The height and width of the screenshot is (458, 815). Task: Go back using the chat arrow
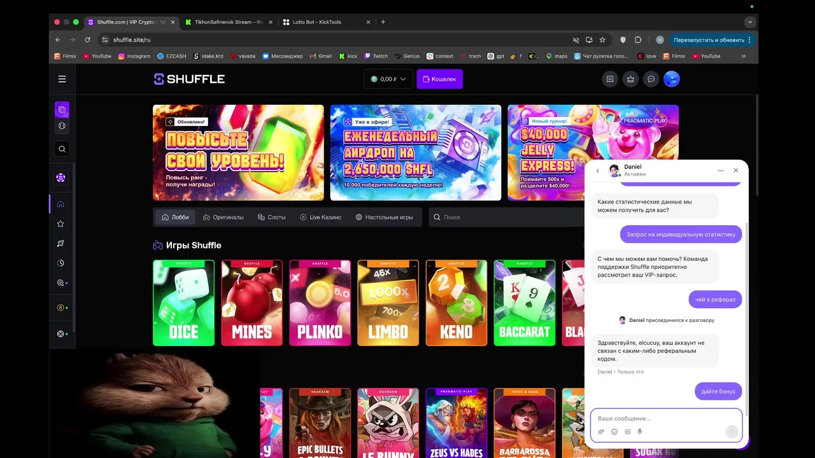click(597, 170)
